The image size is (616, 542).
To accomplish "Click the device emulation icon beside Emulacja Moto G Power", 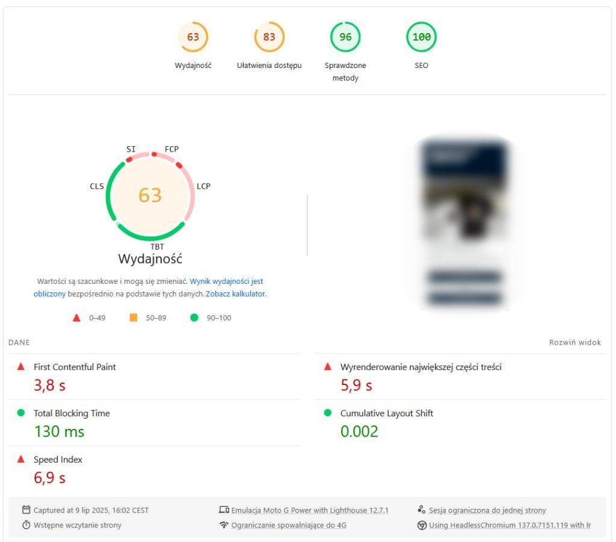I will coord(224,510).
